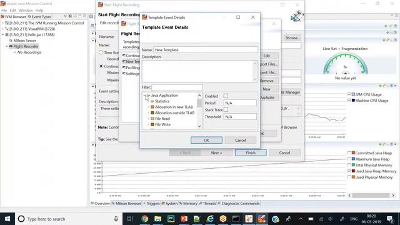This screenshot has height=225, width=400.
Task: Select the Continuous recording radio button
Action: point(101,66)
